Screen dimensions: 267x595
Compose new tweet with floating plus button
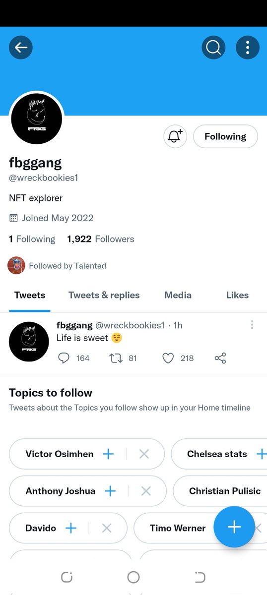click(234, 527)
